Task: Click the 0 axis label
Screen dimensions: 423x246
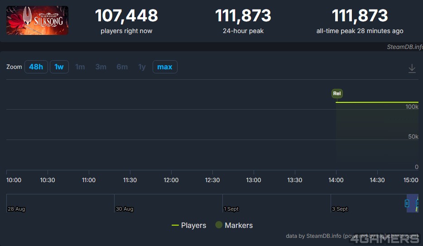Action: coord(417,167)
